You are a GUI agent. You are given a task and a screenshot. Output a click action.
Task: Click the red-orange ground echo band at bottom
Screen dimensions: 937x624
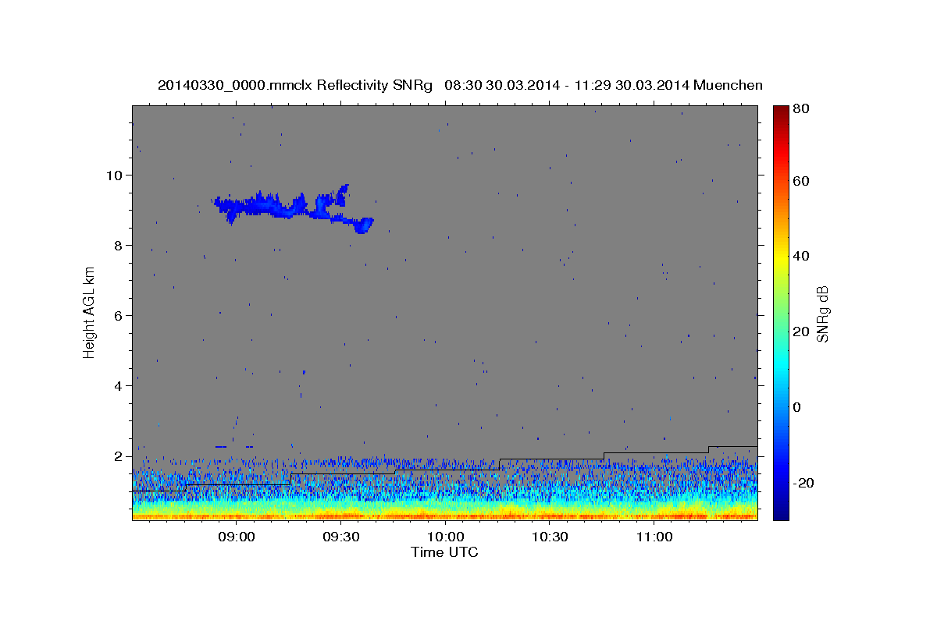[444, 515]
